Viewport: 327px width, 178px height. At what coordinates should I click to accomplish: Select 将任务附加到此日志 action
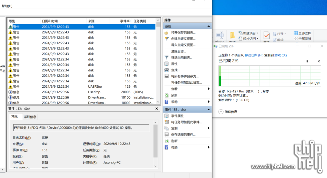pyautogui.click(x=187, y=83)
